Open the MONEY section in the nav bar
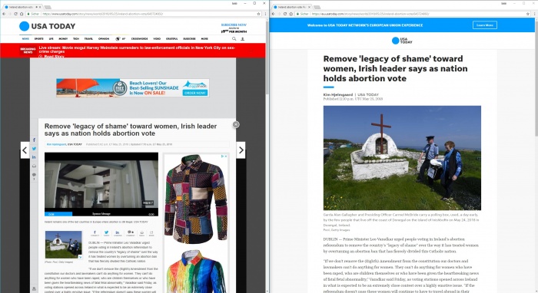Screen dimensions: 538x293 coord(63,38)
